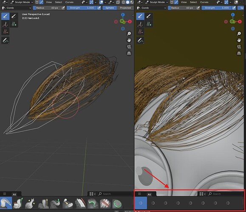The image size is (246, 212).
Task: Toggle camera view icon in left viewport
Action: click(129, 47)
